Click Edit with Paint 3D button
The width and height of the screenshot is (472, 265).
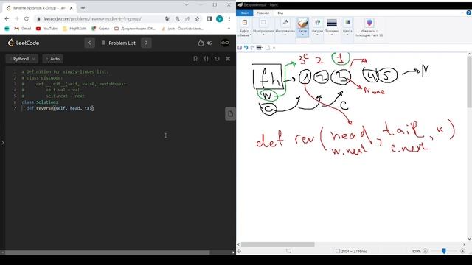coord(369,27)
